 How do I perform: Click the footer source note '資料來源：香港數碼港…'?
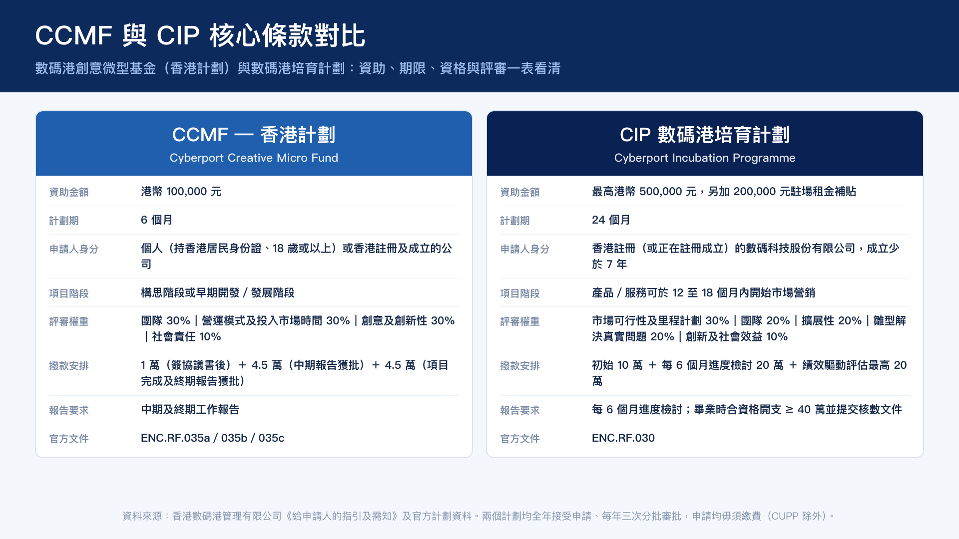(x=479, y=516)
